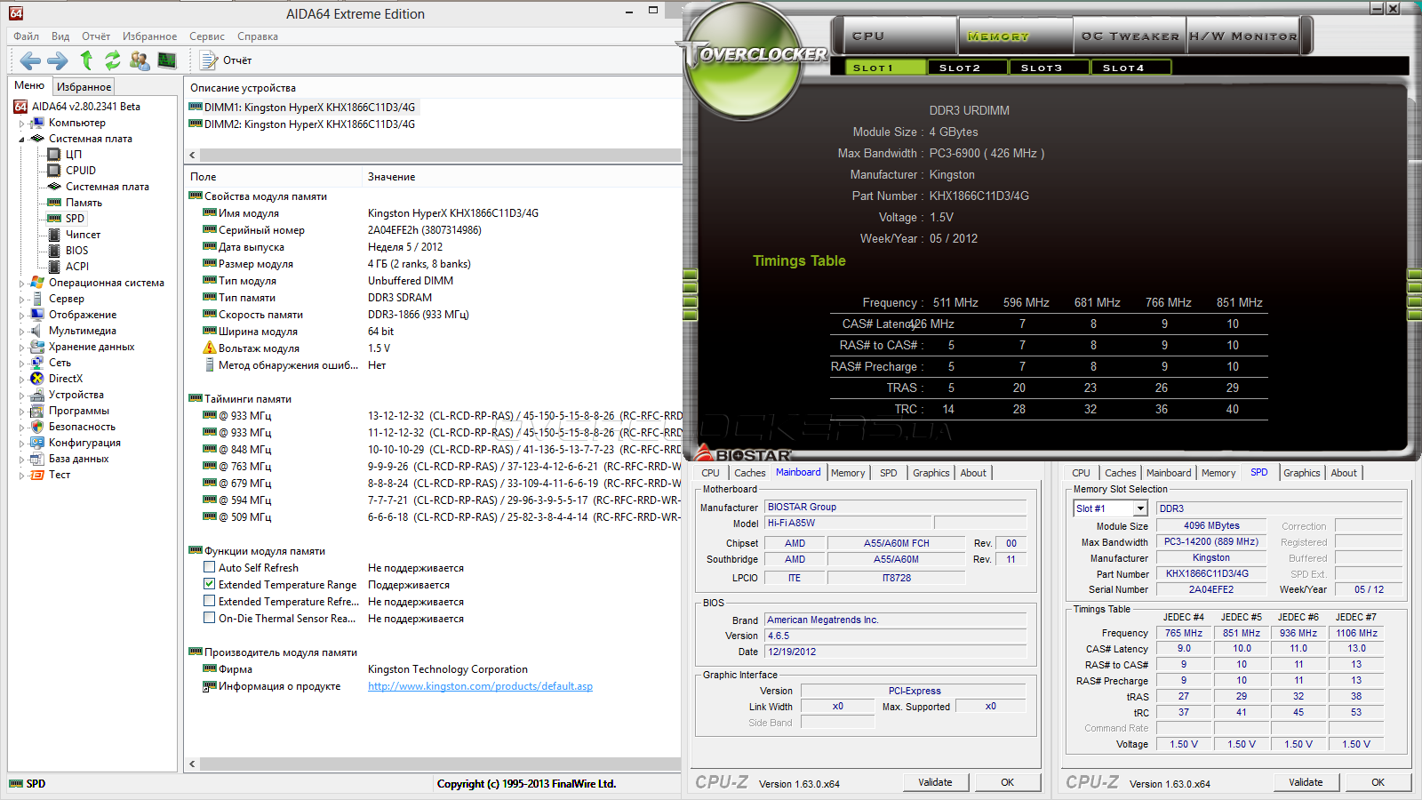Toggle Extended Temperature Range checkbox

tap(209, 585)
